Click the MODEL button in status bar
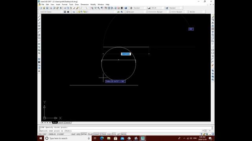This screenshot has height=141, width=252. click(x=124, y=134)
